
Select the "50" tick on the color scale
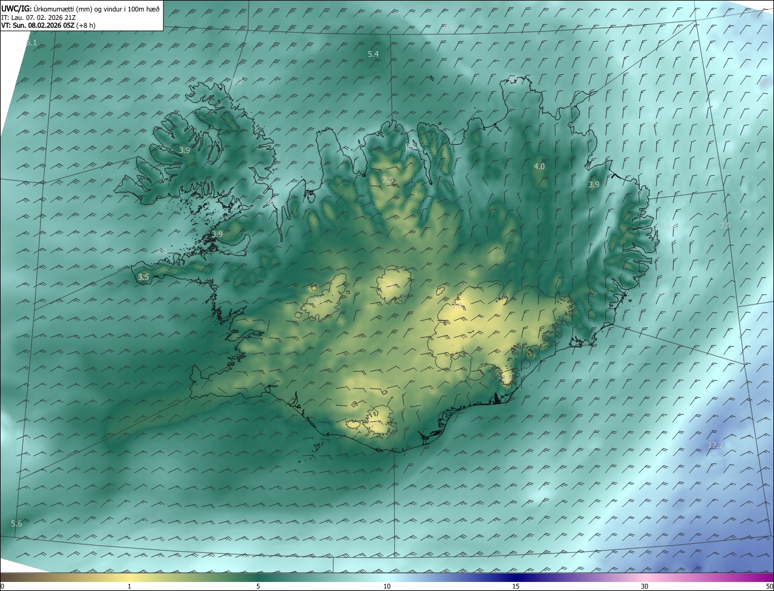[769, 586]
